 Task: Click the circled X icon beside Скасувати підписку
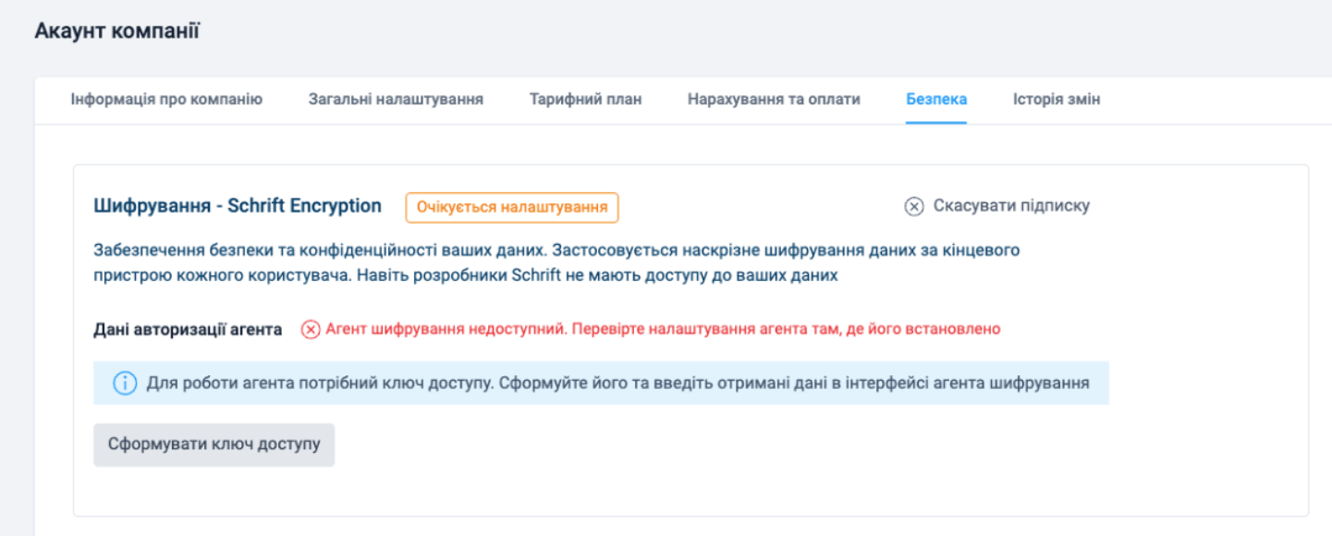click(x=913, y=206)
